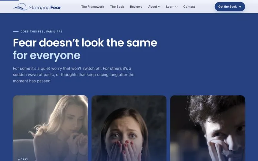
Task: Click the 'Fear doesn't look the same' heading
Action: coord(85,43)
